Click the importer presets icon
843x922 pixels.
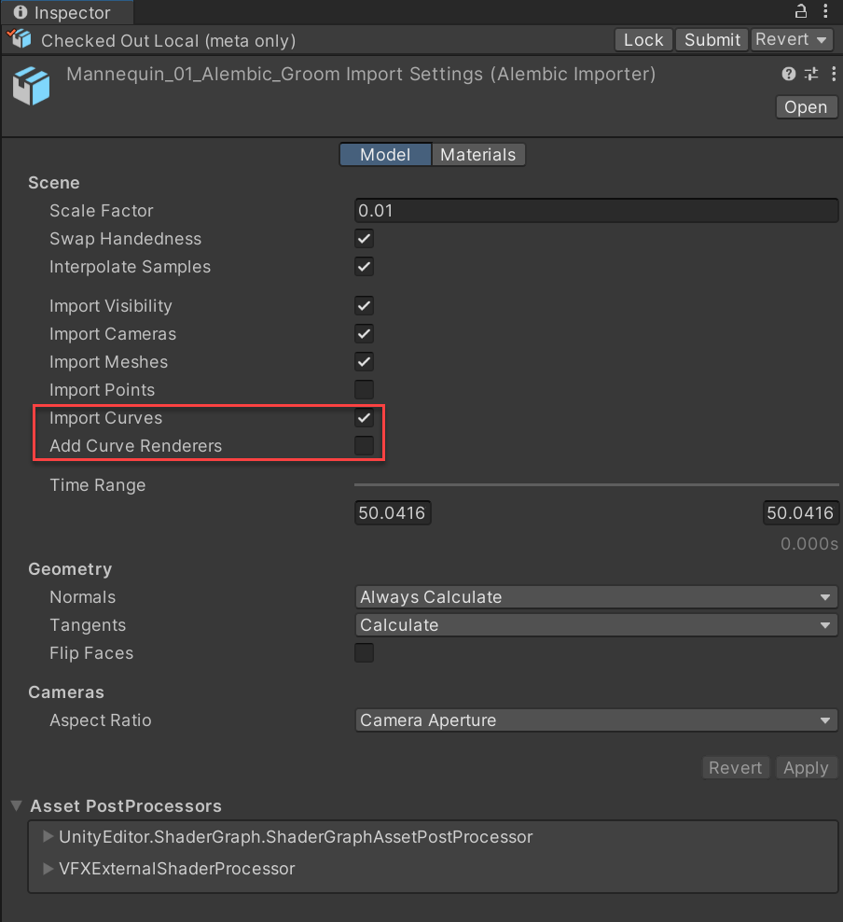[x=810, y=74]
